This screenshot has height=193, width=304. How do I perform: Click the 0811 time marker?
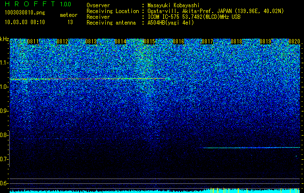(x=33, y=41)
